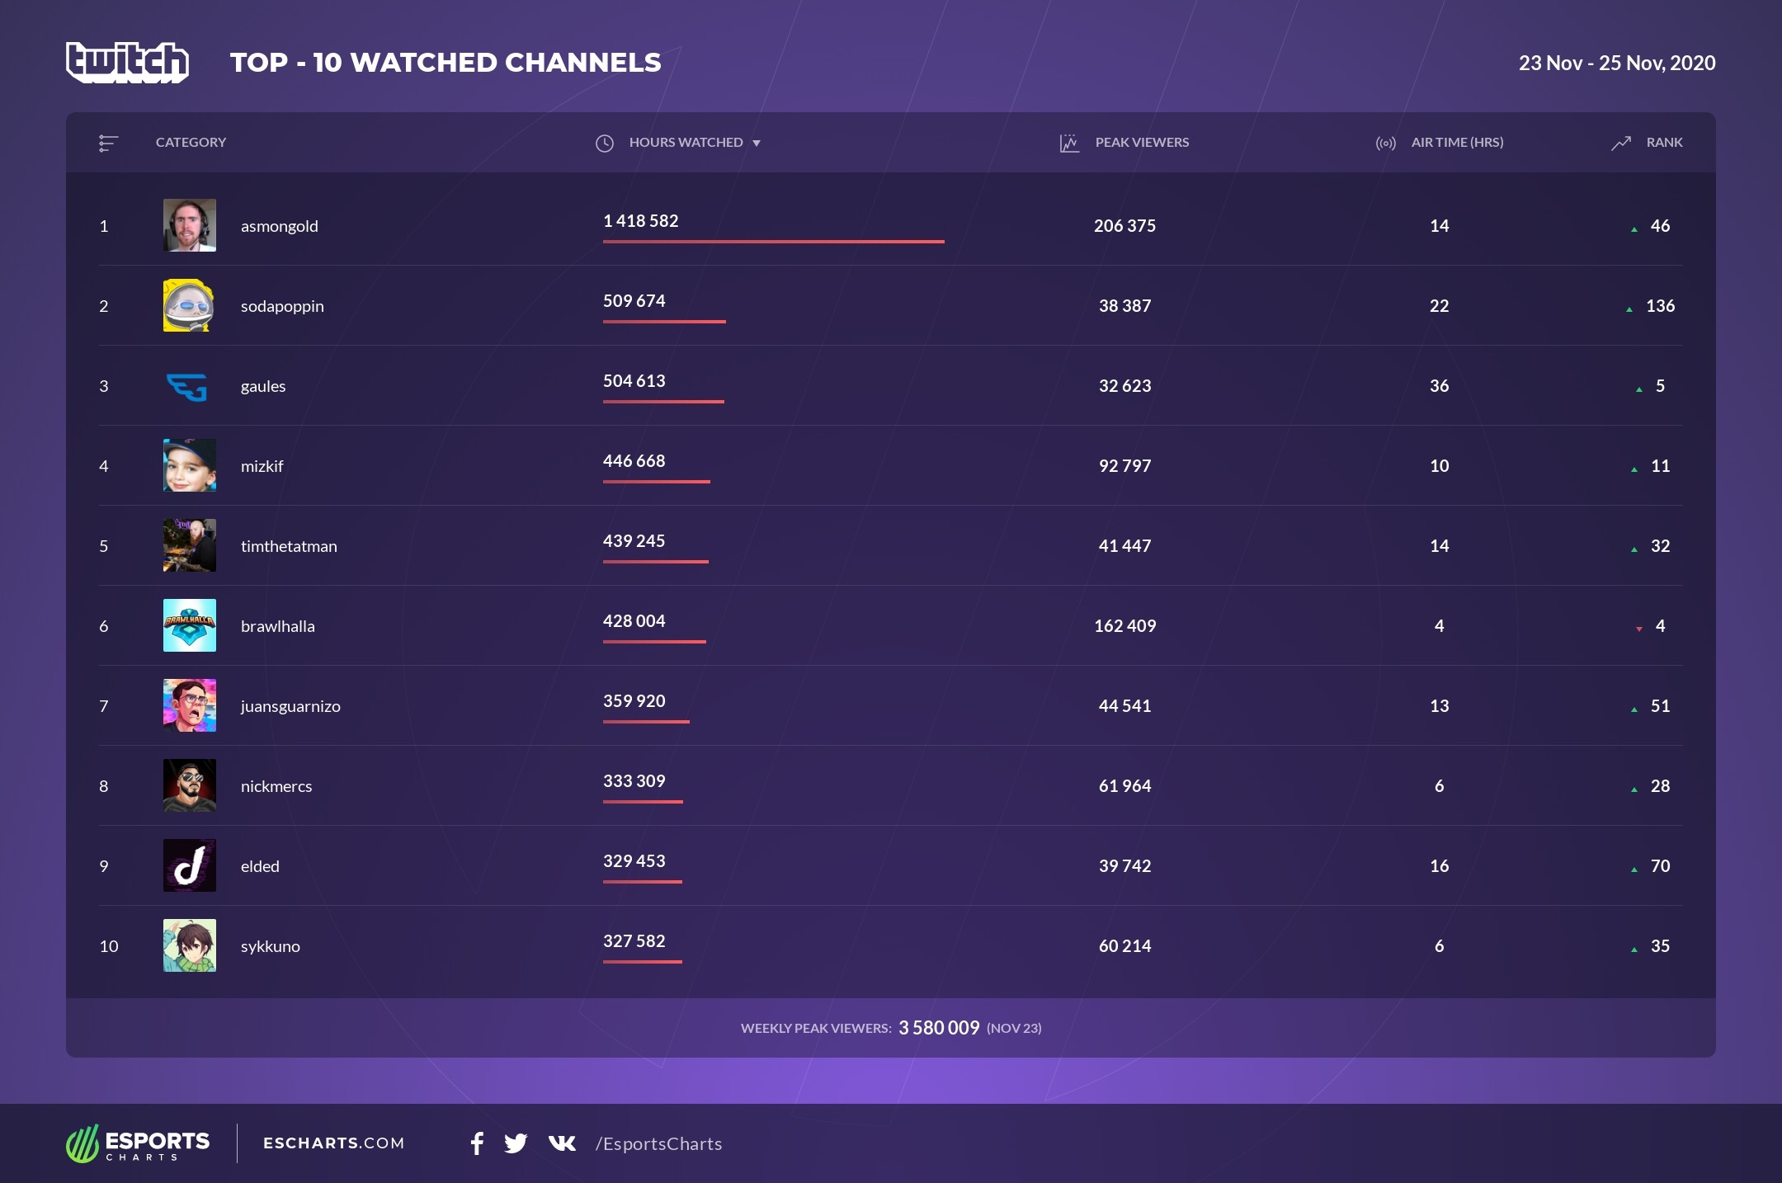The width and height of the screenshot is (1782, 1183).
Task: Open the gaules channel name
Action: click(x=263, y=386)
